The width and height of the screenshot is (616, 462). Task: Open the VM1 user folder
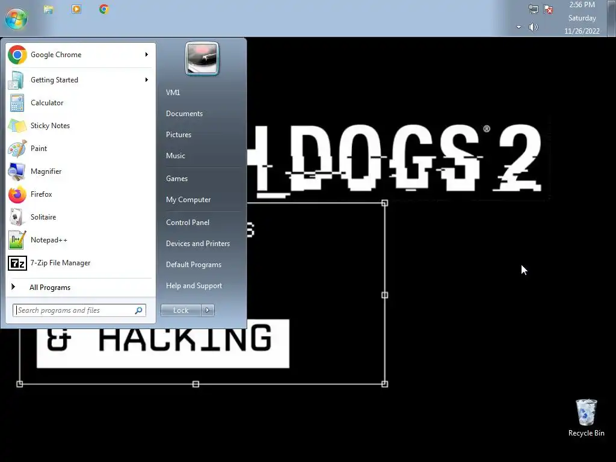click(x=173, y=92)
